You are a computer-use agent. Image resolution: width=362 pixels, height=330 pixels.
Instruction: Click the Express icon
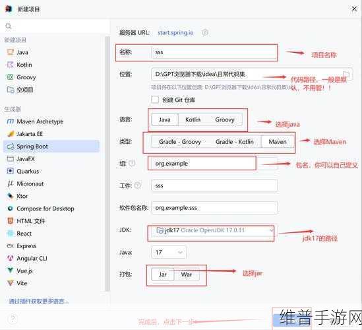tap(10, 246)
